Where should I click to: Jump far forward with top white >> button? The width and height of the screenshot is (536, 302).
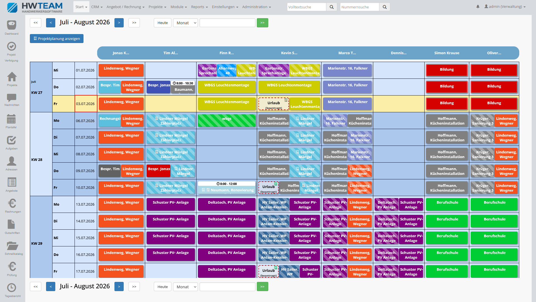[x=134, y=23]
